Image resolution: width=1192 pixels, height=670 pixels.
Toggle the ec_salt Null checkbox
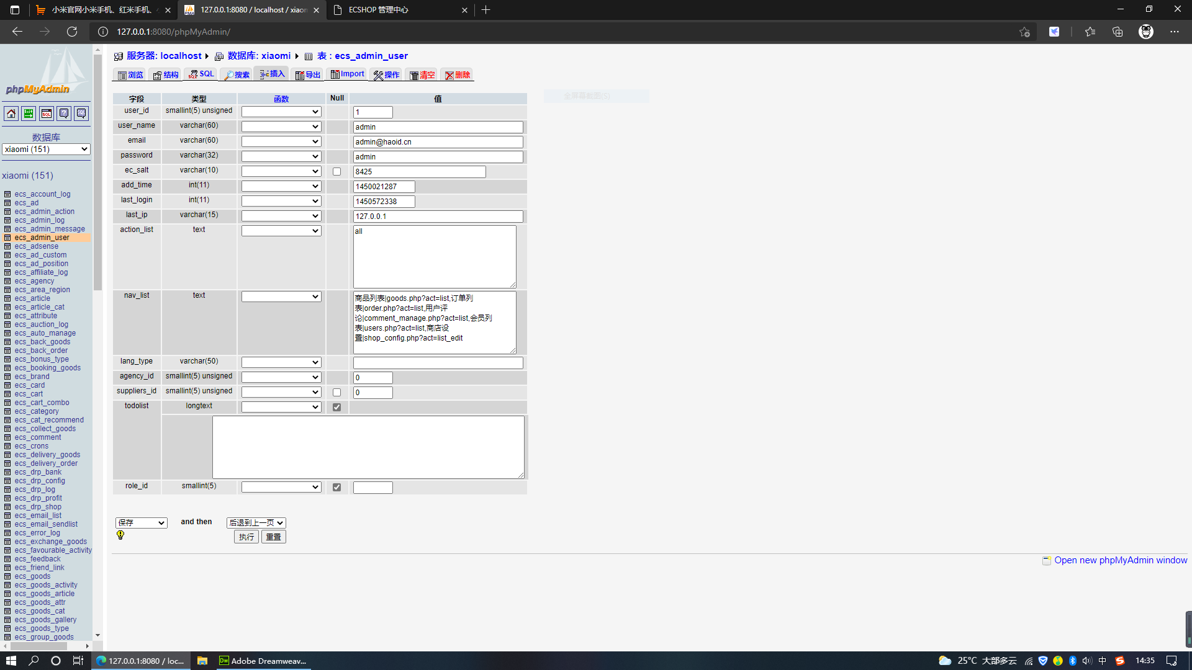336,172
